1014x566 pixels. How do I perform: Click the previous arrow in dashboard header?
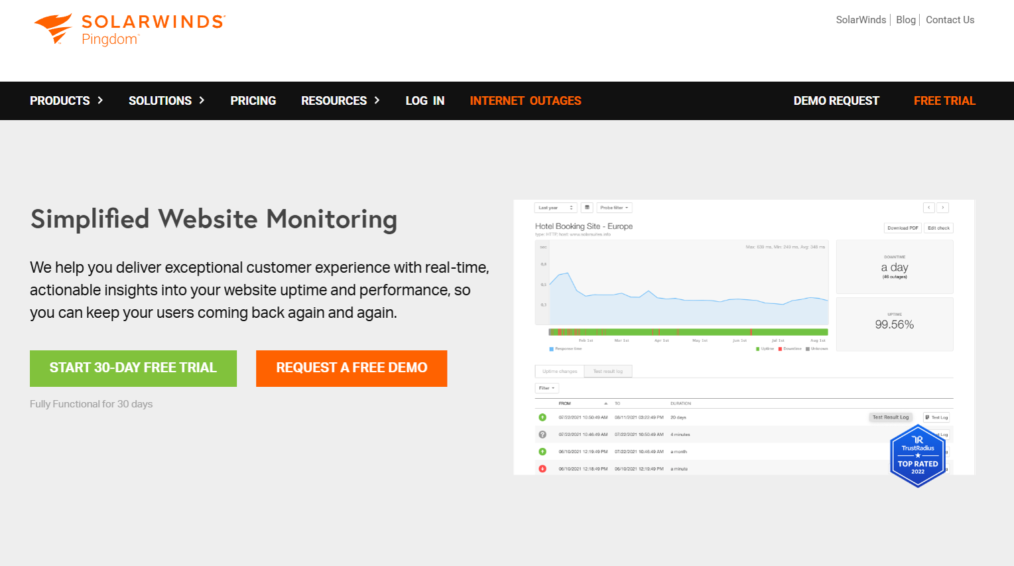pyautogui.click(x=929, y=208)
